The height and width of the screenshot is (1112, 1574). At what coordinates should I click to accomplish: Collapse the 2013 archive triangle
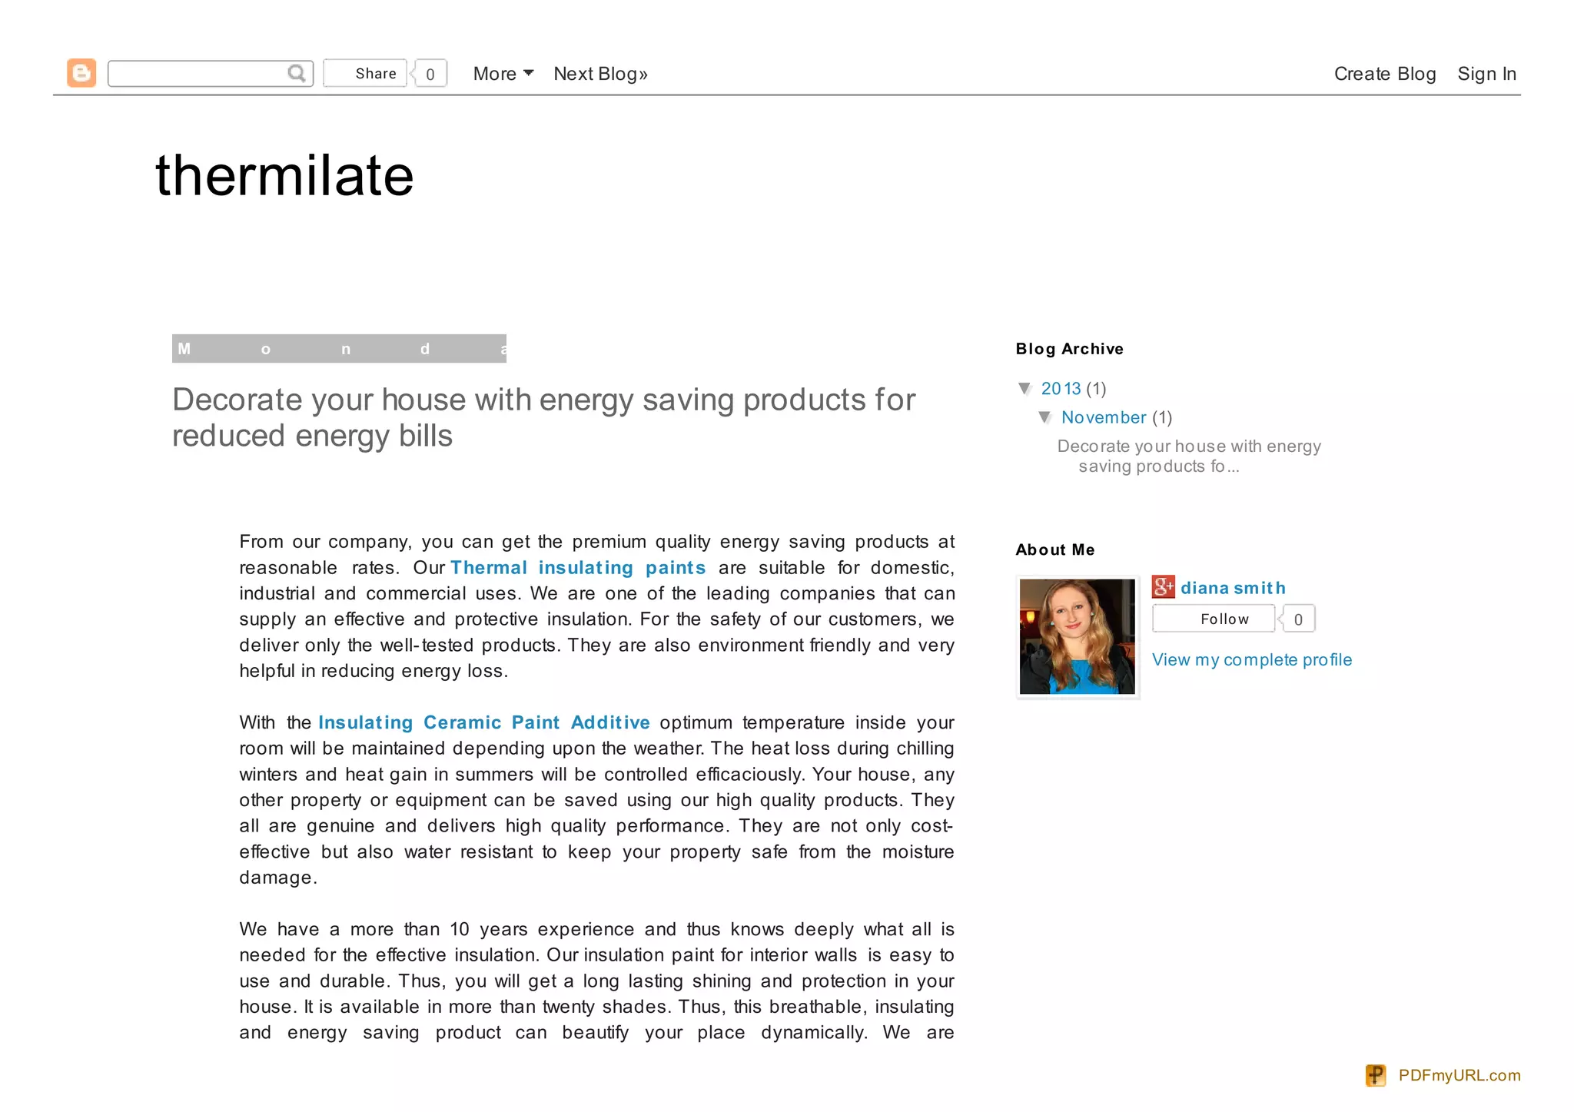(1024, 388)
